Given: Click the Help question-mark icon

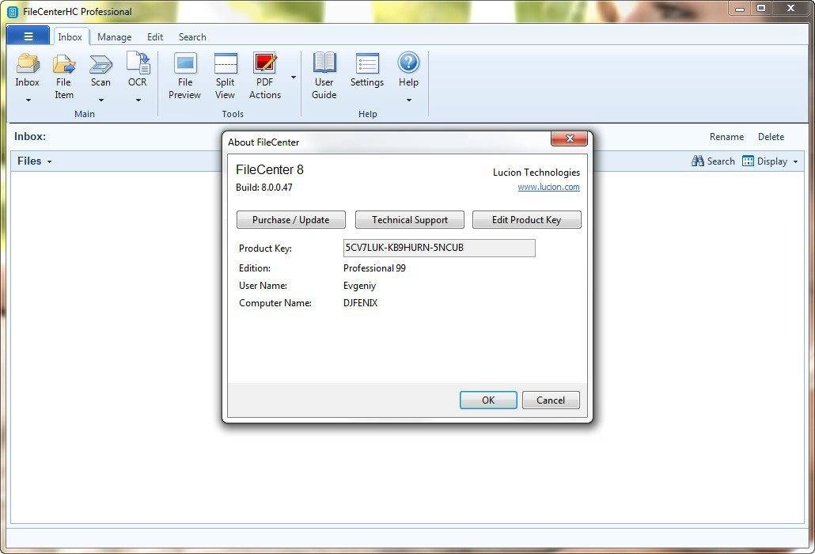Looking at the screenshot, I should pos(408,63).
